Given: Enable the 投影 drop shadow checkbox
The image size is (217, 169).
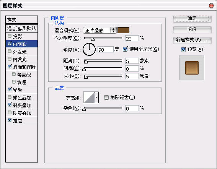Looking at the screenshot, I should [10, 36].
